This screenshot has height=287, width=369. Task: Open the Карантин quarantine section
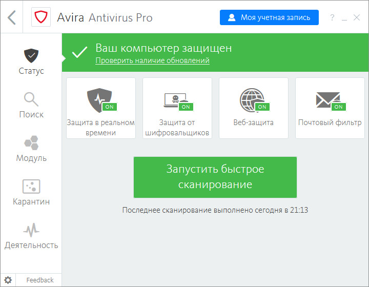(x=31, y=192)
